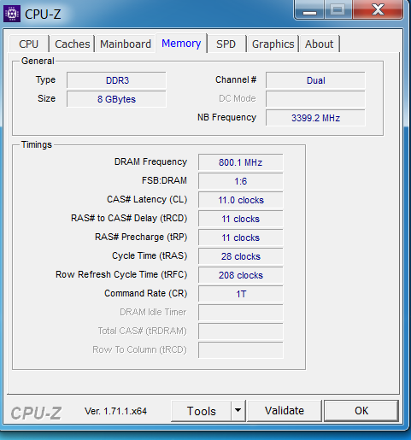Open the Caches tab

pyautogui.click(x=73, y=44)
